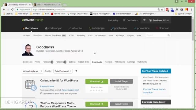The width and height of the screenshot is (196, 110).
Task: Open the Withdrawals tab
Action: tap(120, 62)
